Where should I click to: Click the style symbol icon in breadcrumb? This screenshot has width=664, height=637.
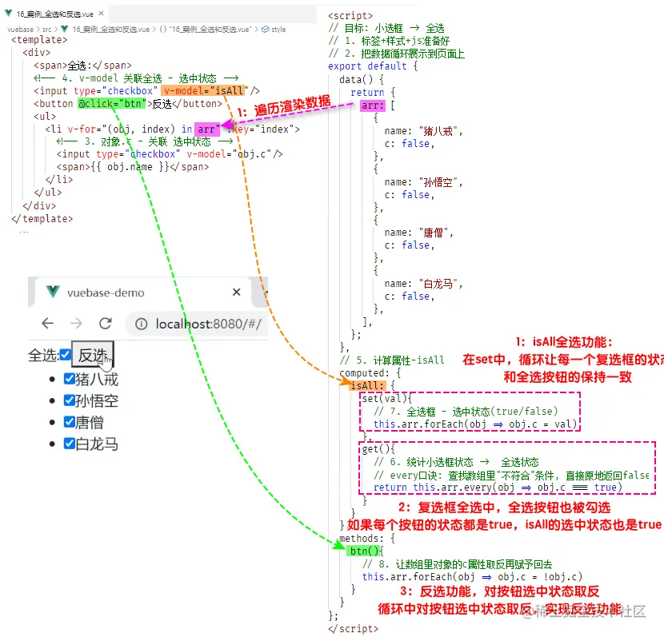pyautogui.click(x=266, y=30)
